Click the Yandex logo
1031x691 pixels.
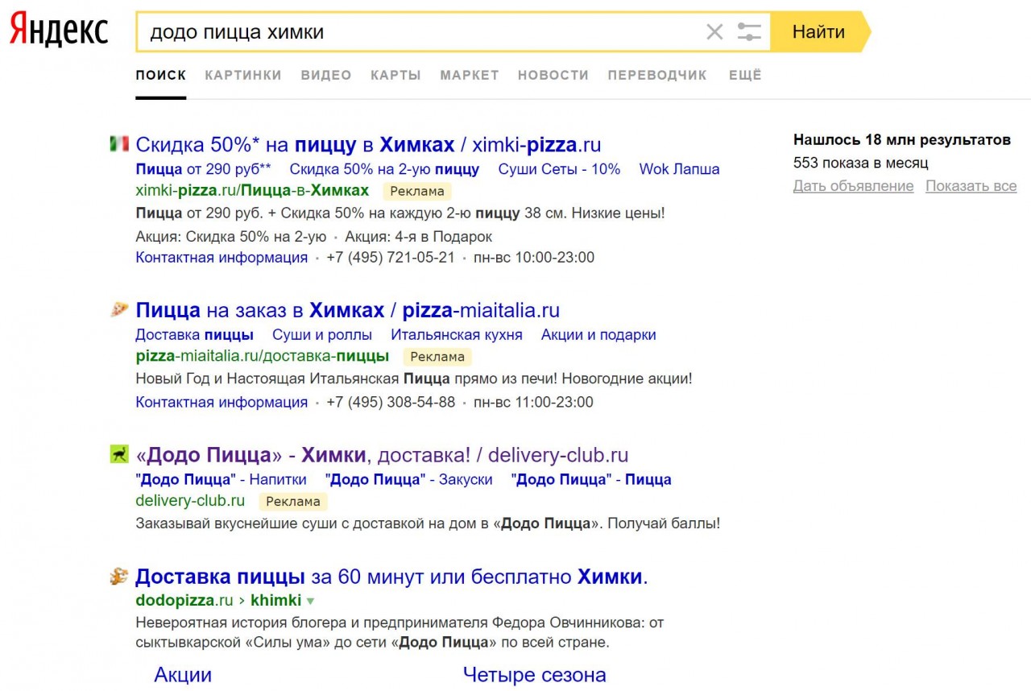(x=59, y=31)
